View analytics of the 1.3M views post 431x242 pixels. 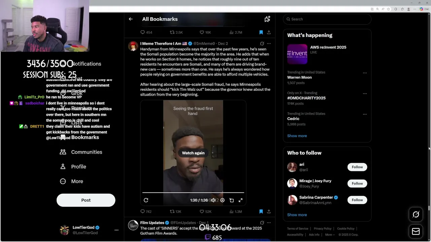pos(236,211)
